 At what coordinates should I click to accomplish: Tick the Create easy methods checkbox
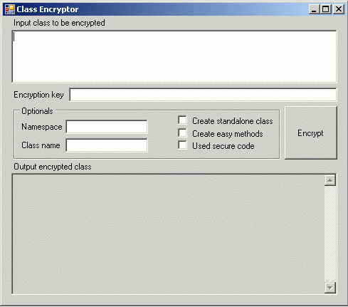point(182,133)
